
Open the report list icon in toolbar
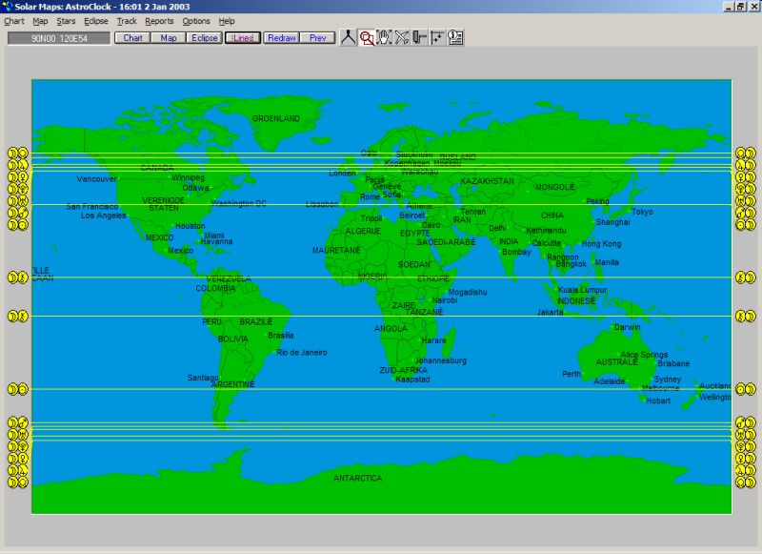[x=455, y=38]
